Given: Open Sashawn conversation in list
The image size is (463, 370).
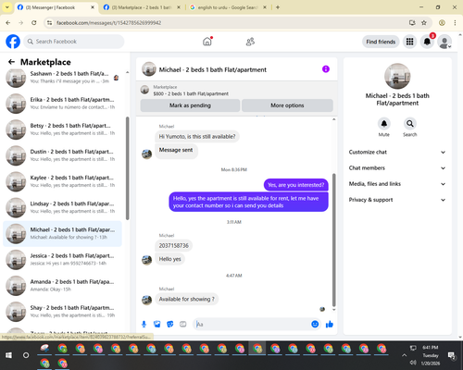Looking at the screenshot, I should 62,78.
